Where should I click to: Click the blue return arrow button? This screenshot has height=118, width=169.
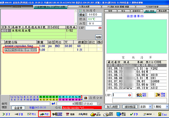pyautogui.click(x=53, y=104)
